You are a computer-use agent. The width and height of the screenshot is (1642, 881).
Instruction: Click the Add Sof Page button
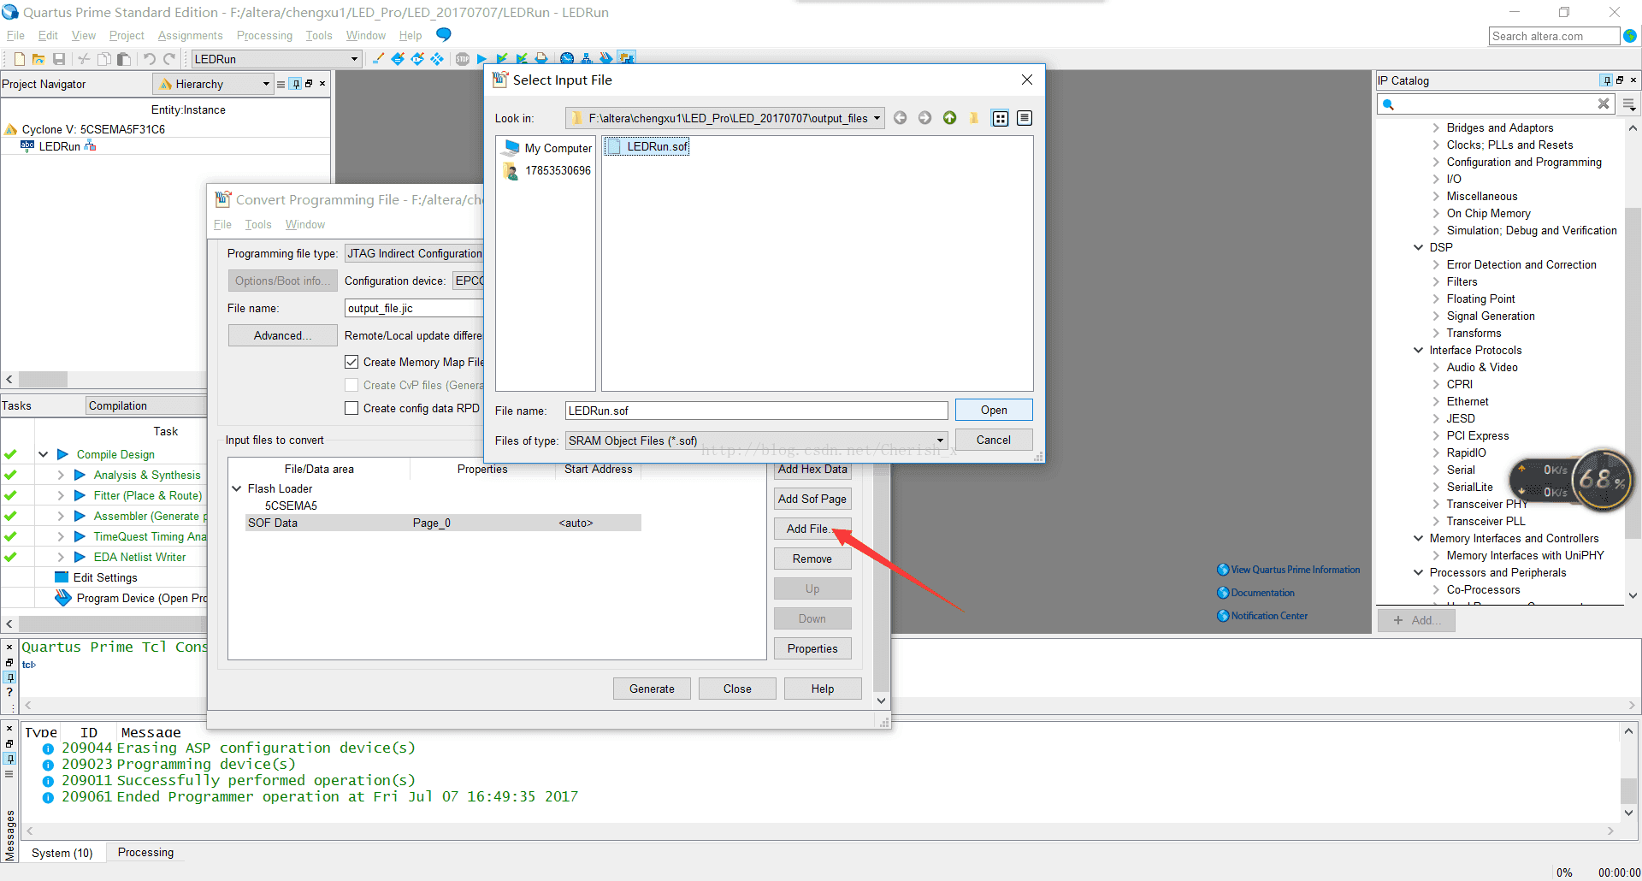coord(812,500)
